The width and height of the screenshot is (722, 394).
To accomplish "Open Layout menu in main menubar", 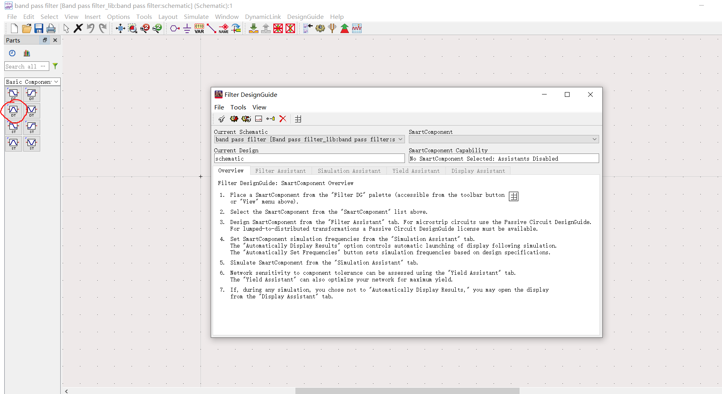I will click(168, 17).
